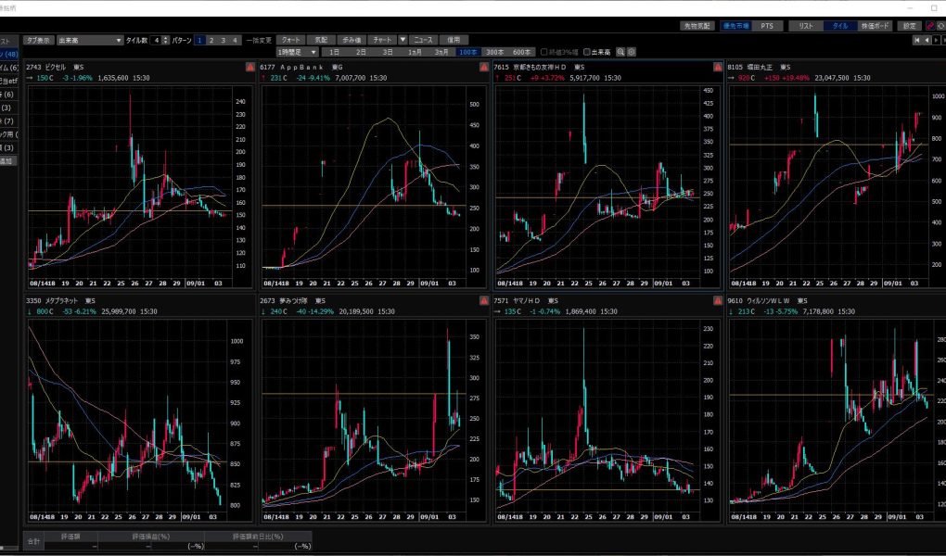
Task: Switch to the リスト view tab
Action: pos(806,26)
